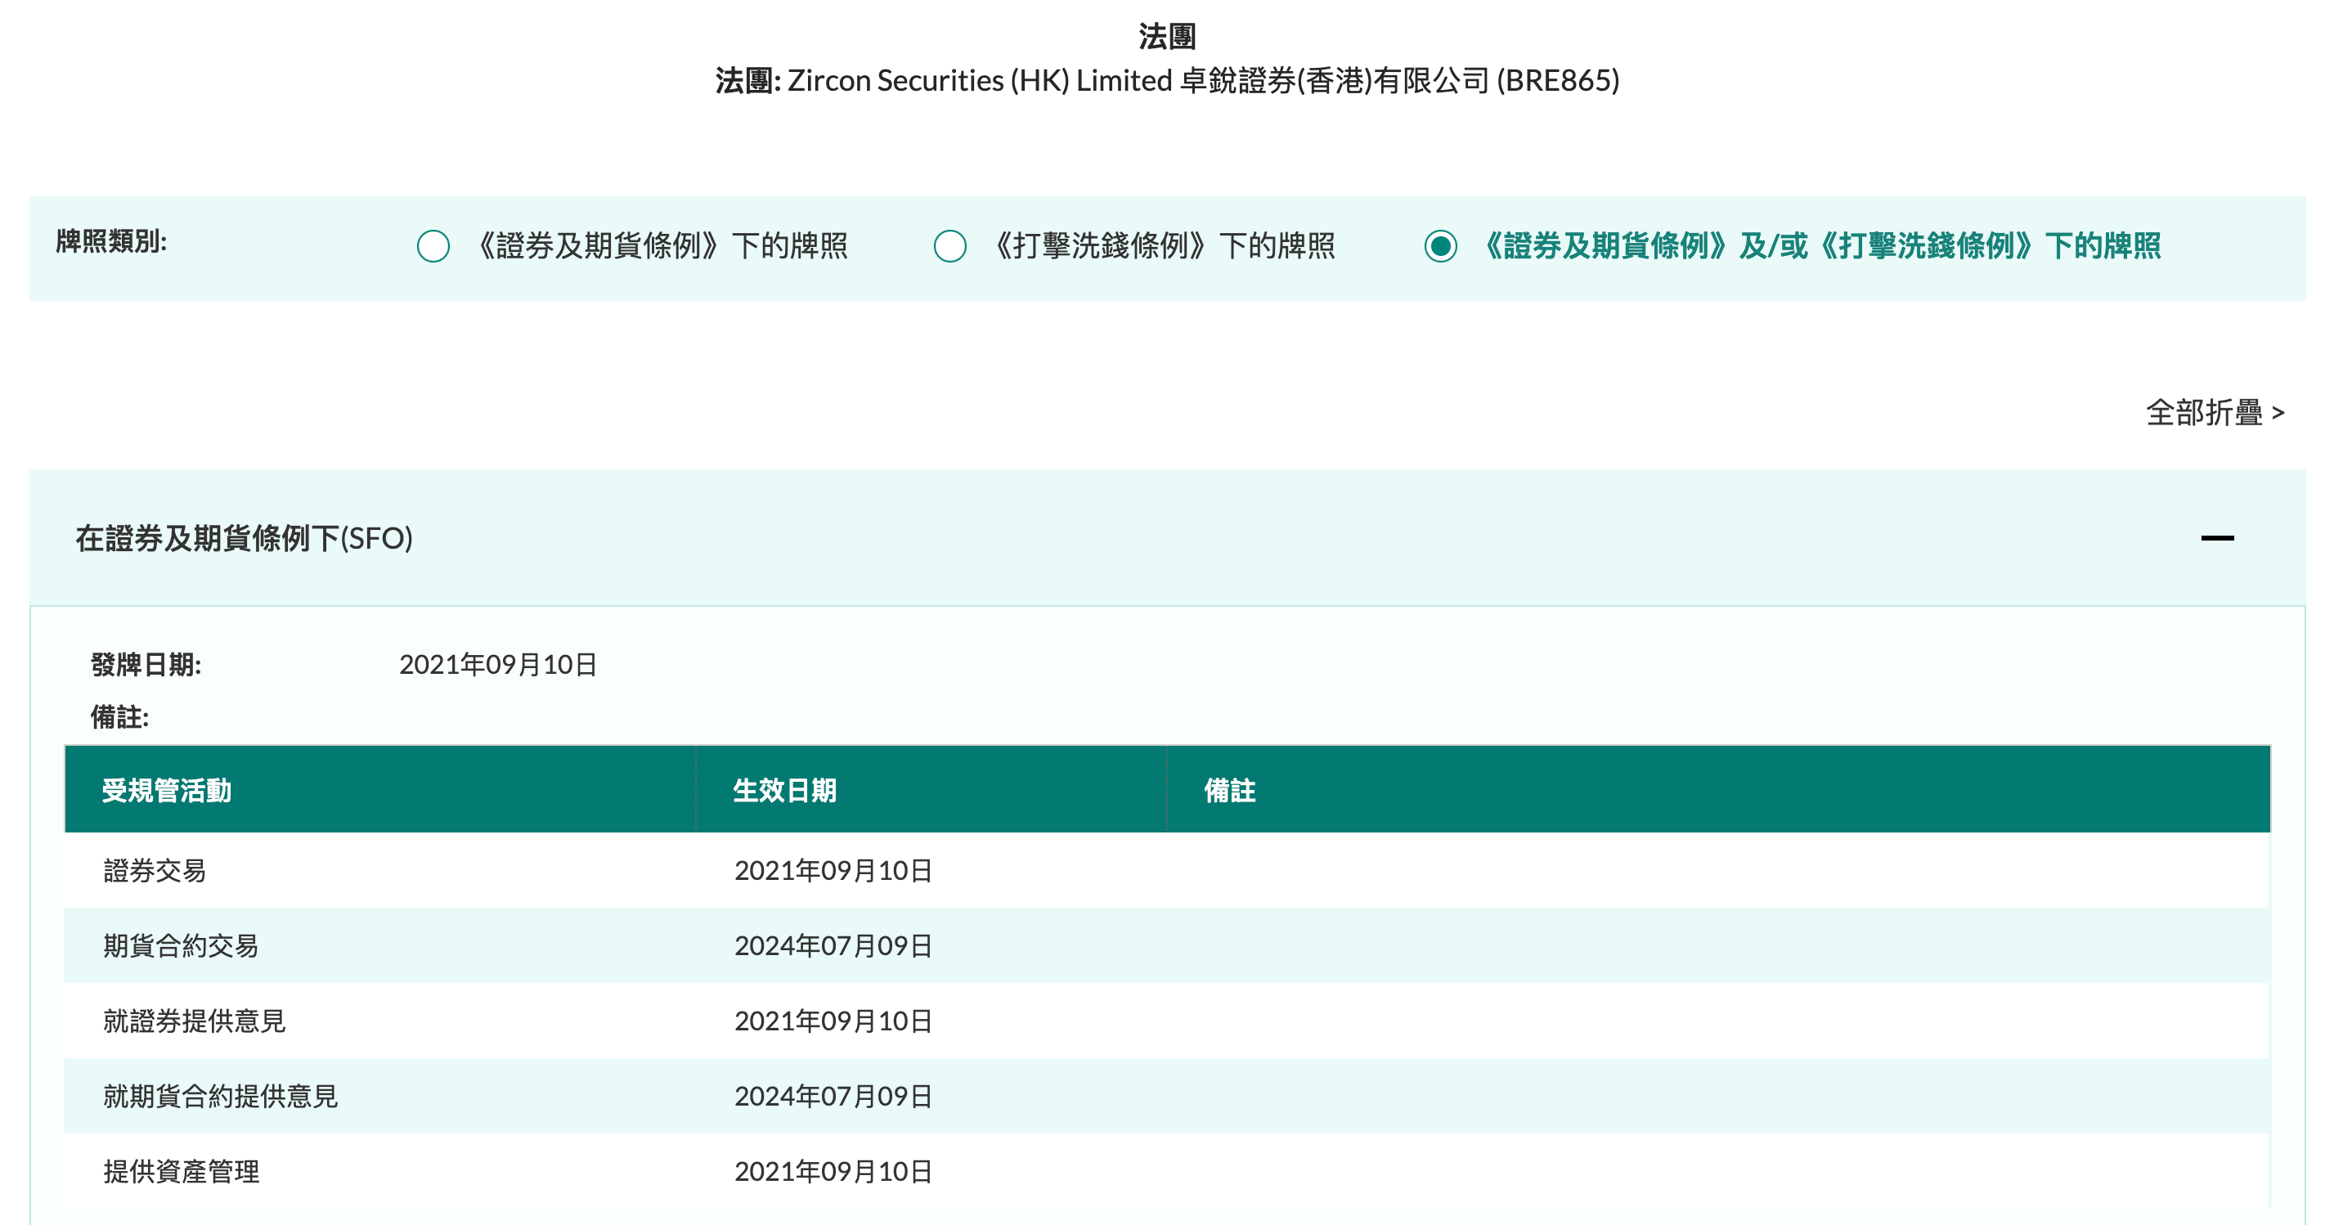Click 發牌日期 label
Viewport: 2334px width, 1225px height.
pos(146,666)
